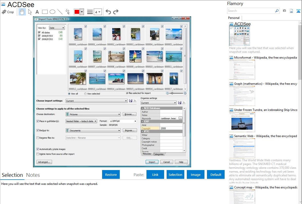Select the 000009_caribbean sailboat thumbnail
The height and width of the screenshot is (204, 302).
coord(135,56)
